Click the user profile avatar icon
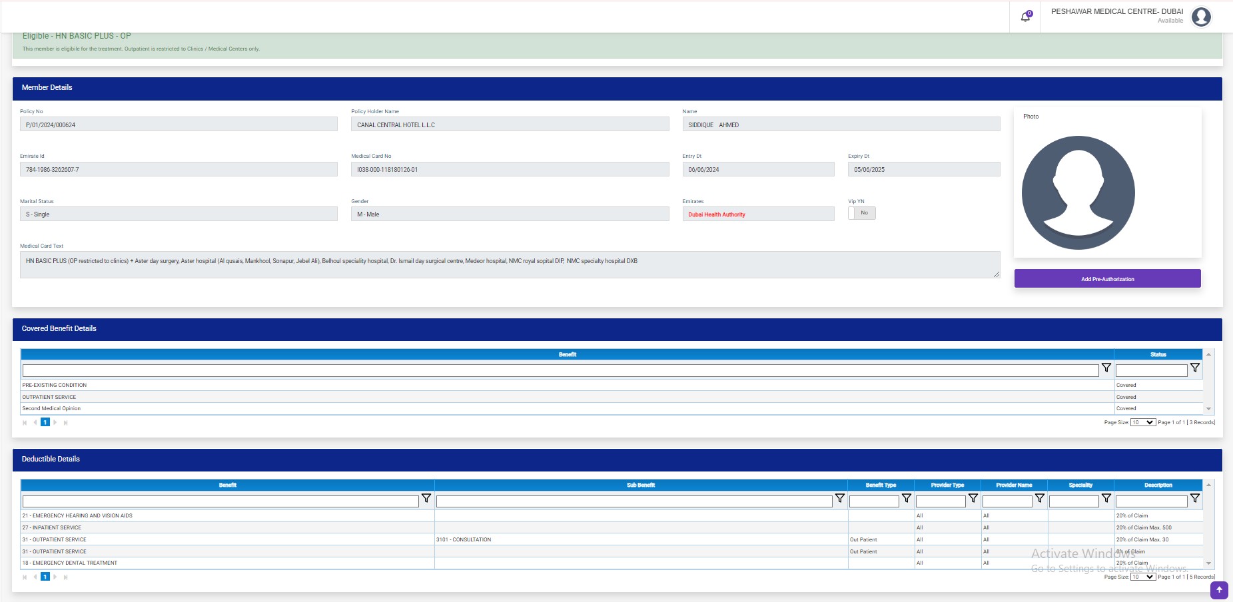Screen dimensions: 1233x602 [1201, 17]
